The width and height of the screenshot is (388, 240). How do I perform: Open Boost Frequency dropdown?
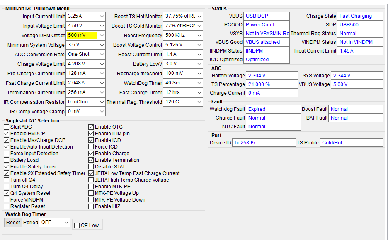[183, 35]
